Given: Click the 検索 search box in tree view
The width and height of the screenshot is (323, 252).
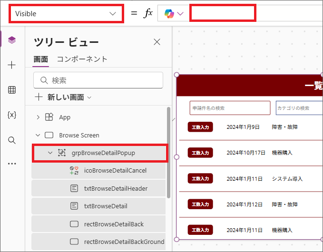Looking at the screenshot, I should coord(98,80).
